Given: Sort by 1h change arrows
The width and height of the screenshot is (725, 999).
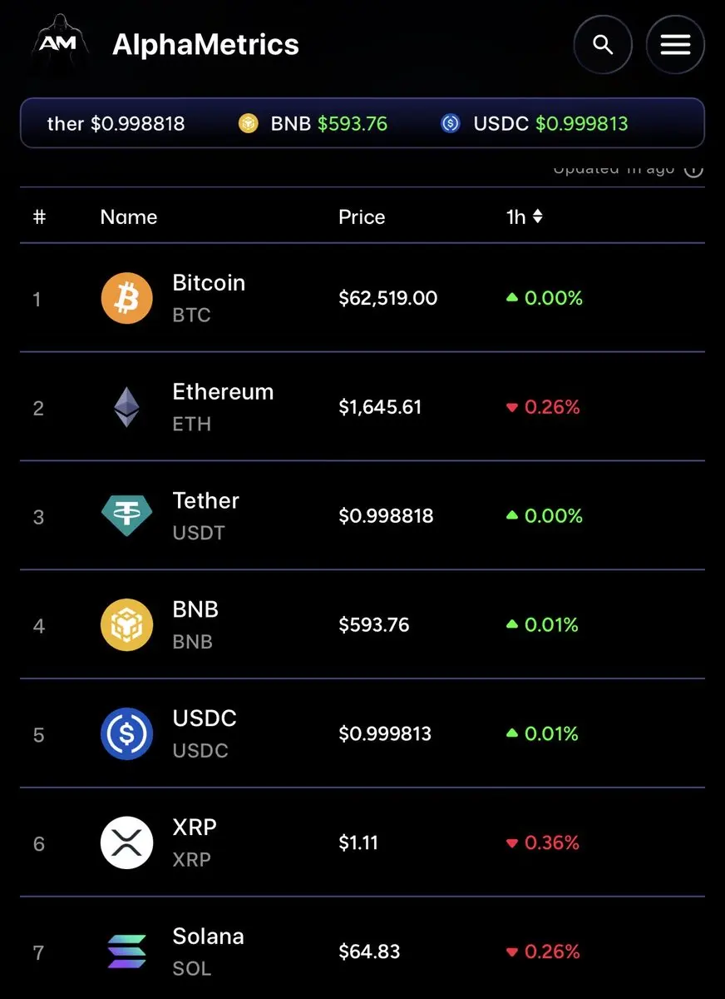Looking at the screenshot, I should 537,216.
